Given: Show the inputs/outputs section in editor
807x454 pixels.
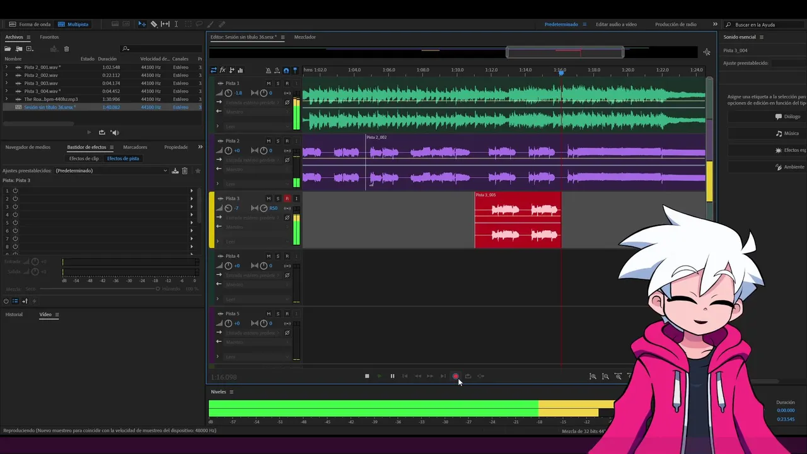Looking at the screenshot, I should [213, 70].
